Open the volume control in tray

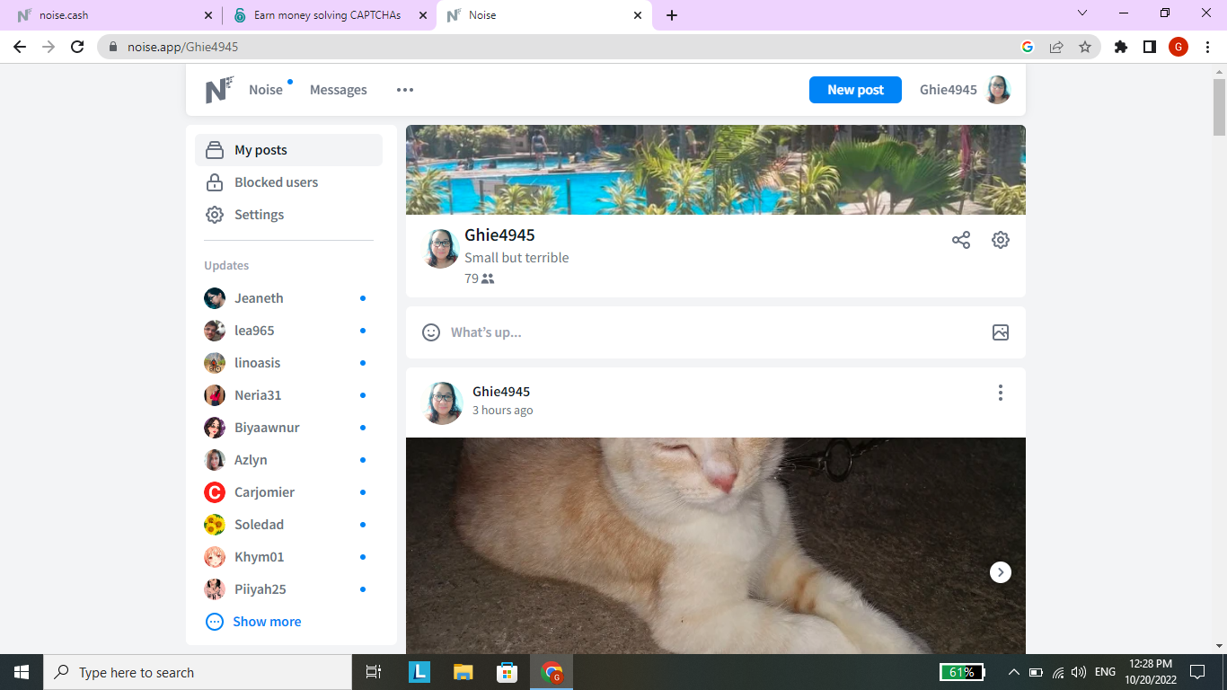[1079, 672]
